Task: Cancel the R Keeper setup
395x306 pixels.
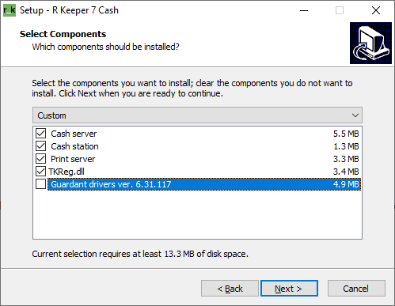Action: tap(356, 289)
